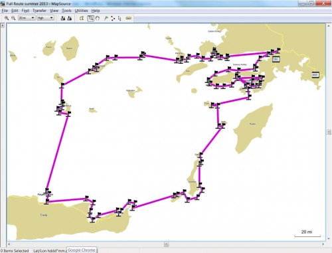Click the Rodos island label
The height and width of the screenshot is (253, 332).
(252, 124)
